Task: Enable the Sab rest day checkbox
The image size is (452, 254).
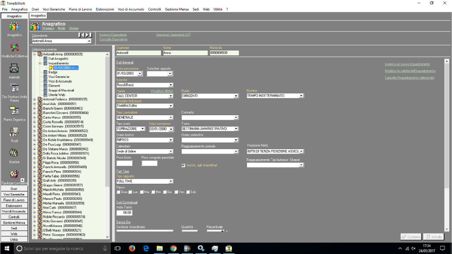Action: pos(188,192)
